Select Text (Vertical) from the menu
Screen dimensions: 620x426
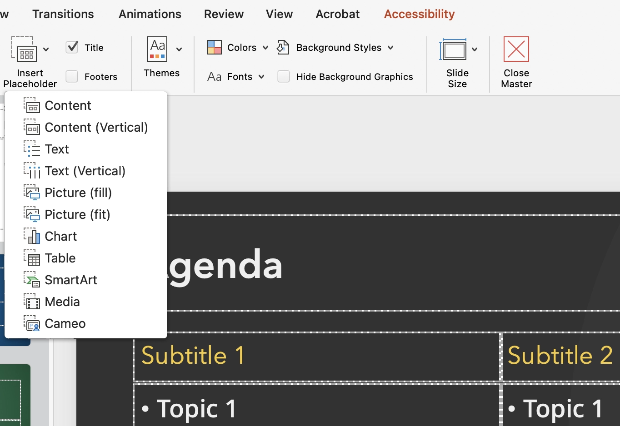(85, 171)
